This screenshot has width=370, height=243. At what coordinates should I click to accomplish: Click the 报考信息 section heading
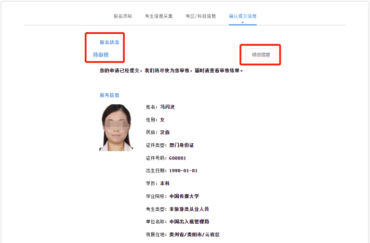(x=110, y=95)
